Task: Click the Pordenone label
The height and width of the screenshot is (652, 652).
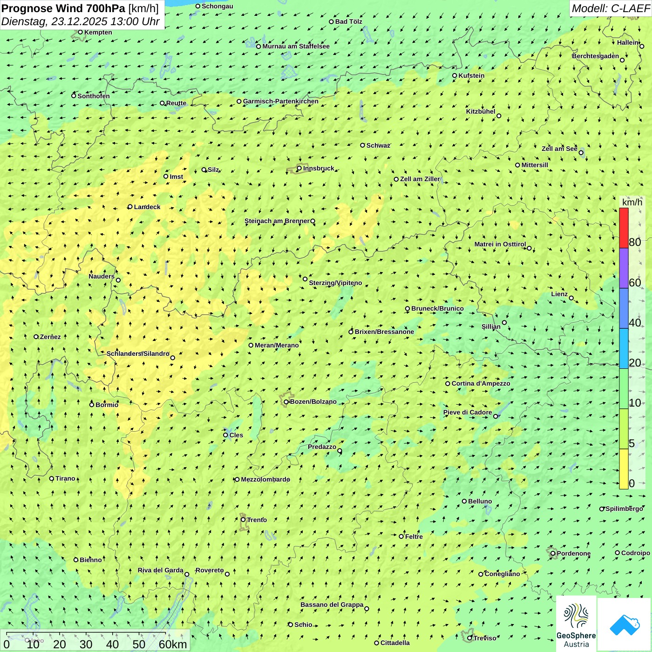Action: [x=574, y=553]
